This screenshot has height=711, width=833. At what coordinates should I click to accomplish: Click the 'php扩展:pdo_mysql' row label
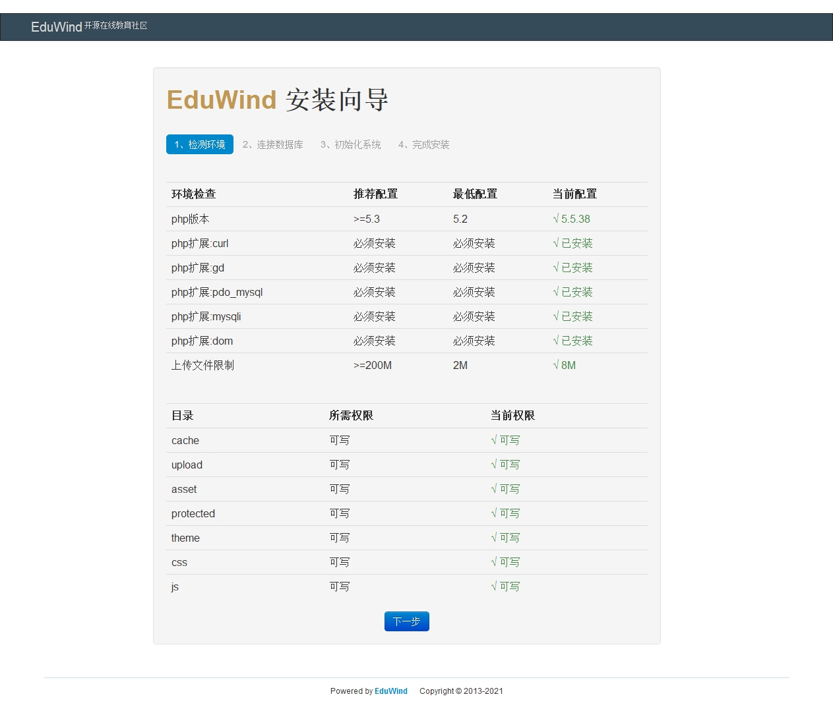pyautogui.click(x=217, y=292)
